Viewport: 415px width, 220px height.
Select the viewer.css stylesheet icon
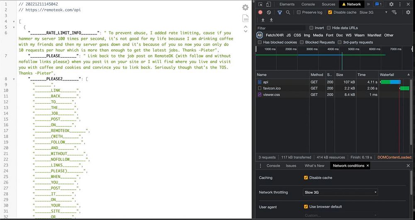[260, 94]
